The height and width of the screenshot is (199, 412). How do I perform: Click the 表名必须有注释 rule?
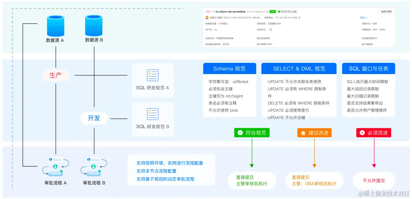pos(223,103)
